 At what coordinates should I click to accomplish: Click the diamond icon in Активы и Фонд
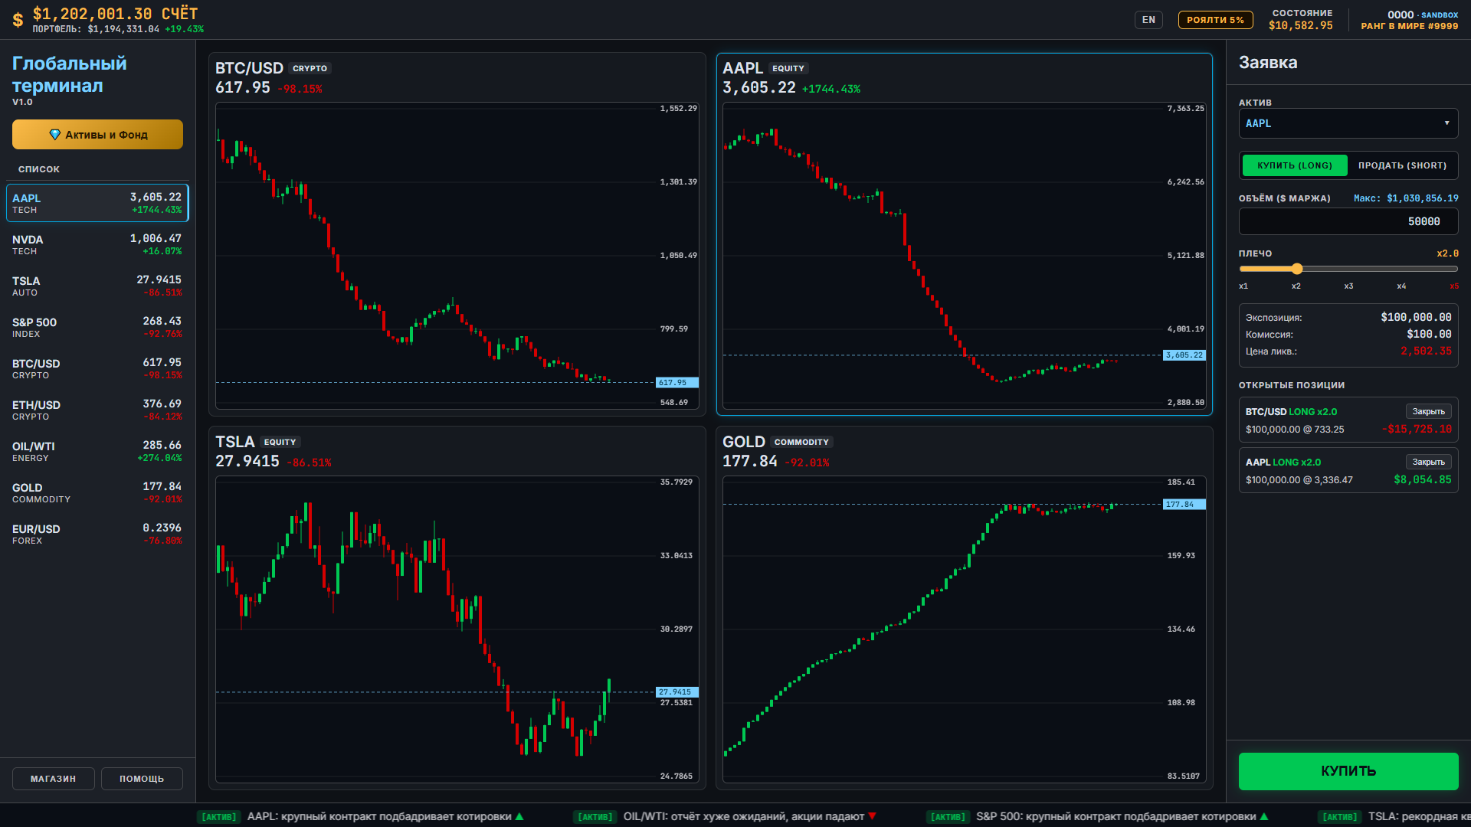click(55, 135)
